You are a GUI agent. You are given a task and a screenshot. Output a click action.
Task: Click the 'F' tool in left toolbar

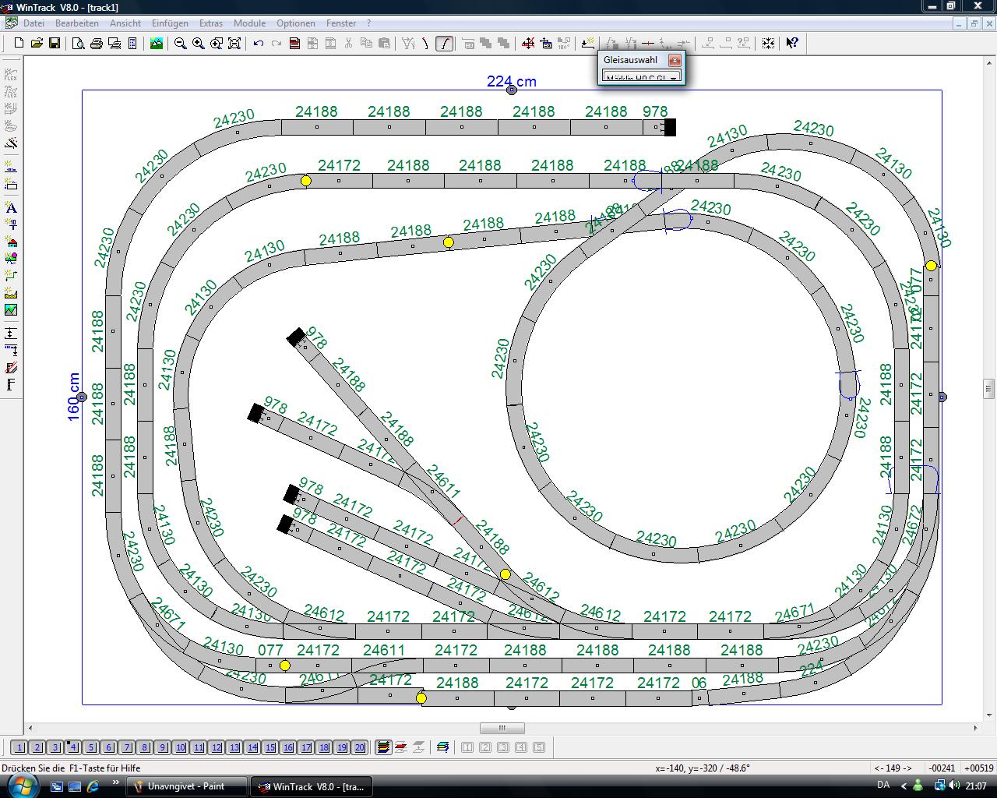(11, 384)
